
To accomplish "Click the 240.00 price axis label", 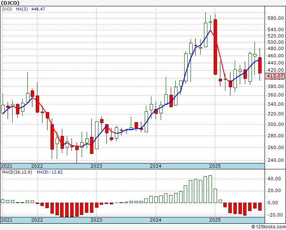I will [275, 160].
